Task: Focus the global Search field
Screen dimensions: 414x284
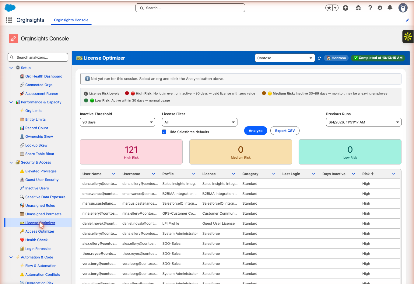Action: [190, 8]
